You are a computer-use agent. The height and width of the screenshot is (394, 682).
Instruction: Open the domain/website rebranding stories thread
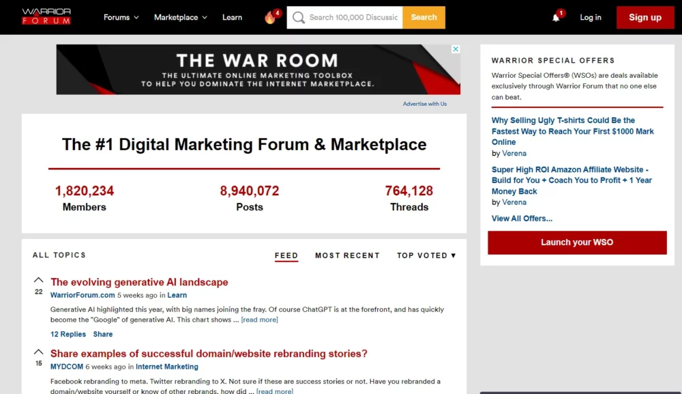click(x=209, y=354)
